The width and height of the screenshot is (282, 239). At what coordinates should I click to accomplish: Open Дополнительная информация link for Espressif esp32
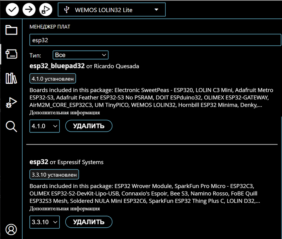click(x=64, y=209)
